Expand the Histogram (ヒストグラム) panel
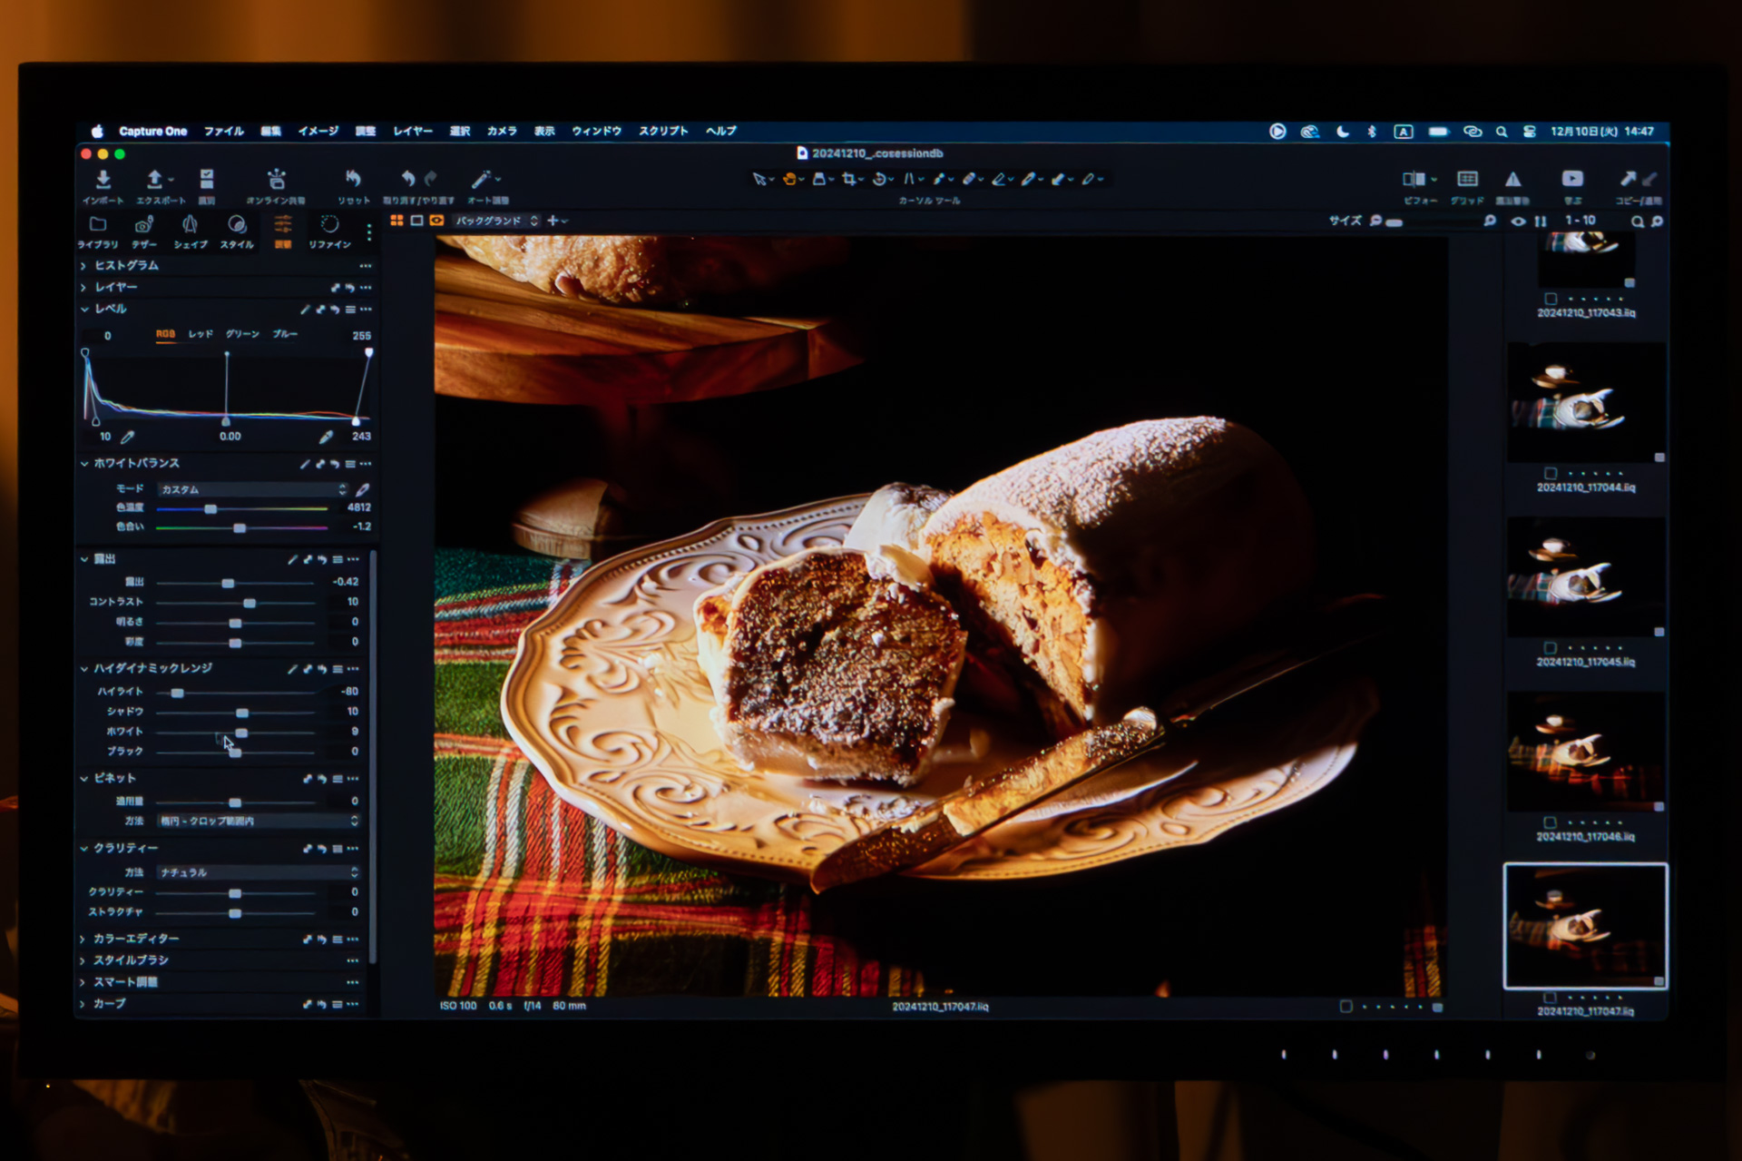 coord(126,265)
